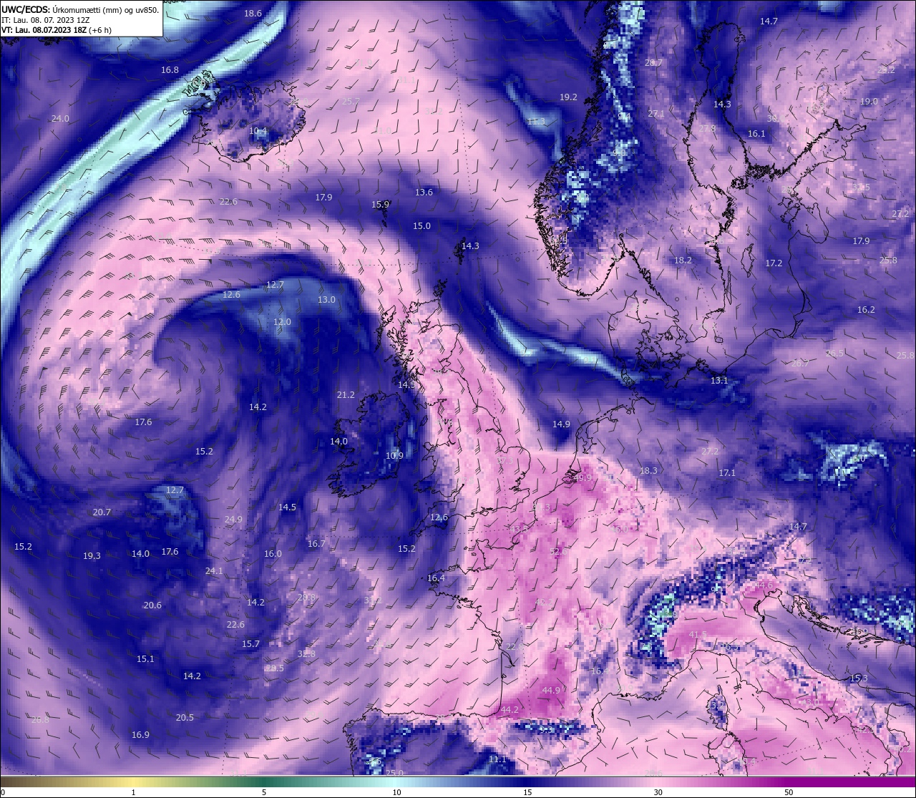Select the 13.6 value north of Scotland
916x798 pixels.
click(424, 193)
